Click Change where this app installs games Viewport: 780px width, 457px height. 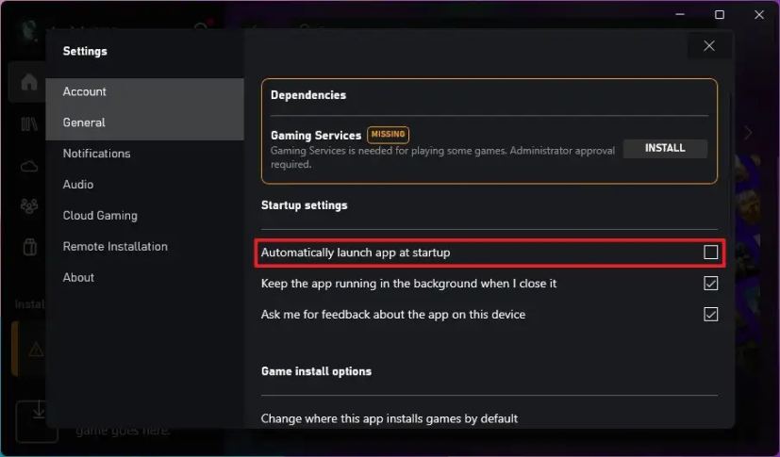click(x=390, y=418)
